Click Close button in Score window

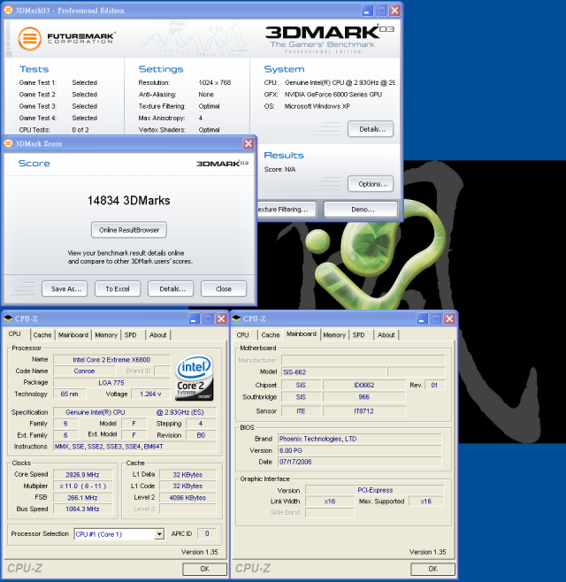[x=224, y=288]
